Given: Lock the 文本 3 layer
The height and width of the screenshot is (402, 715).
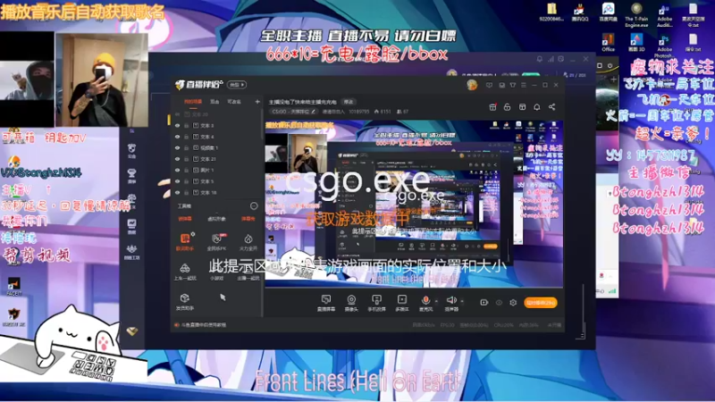Looking at the screenshot, I should tap(187, 125).
